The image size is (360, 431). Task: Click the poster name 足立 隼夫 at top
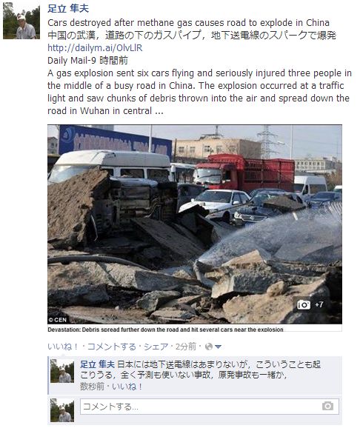coord(68,9)
